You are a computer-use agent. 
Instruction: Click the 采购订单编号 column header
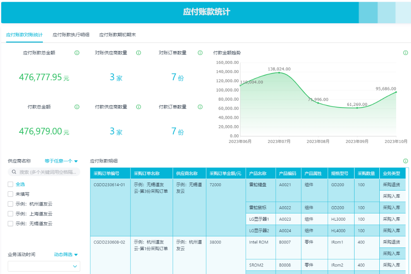[x=107, y=173]
